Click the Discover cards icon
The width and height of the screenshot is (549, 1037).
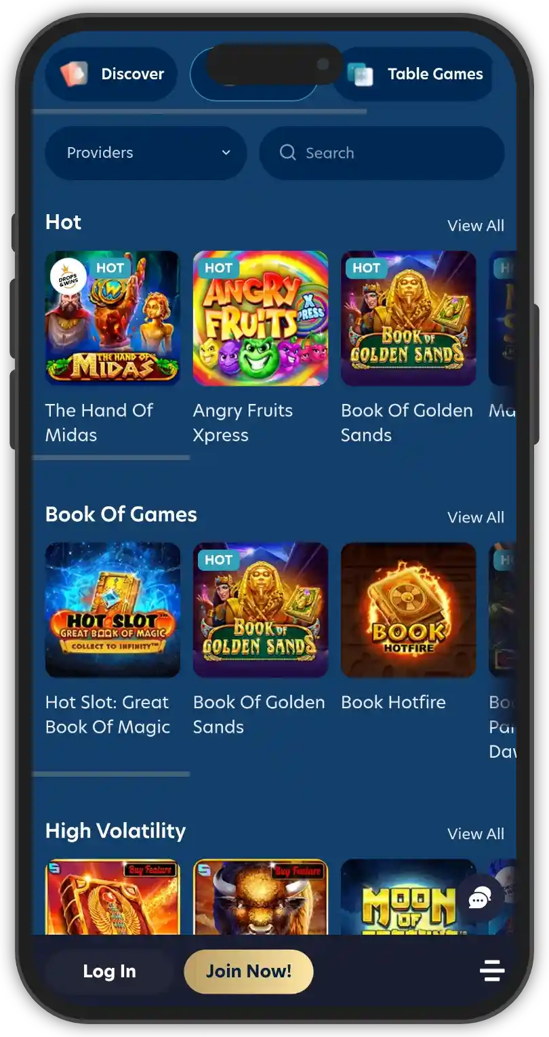73,74
